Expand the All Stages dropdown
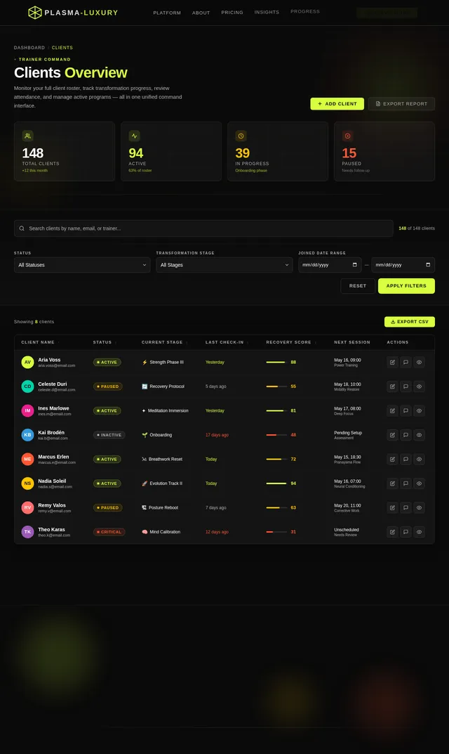The width and height of the screenshot is (449, 754). [224, 265]
